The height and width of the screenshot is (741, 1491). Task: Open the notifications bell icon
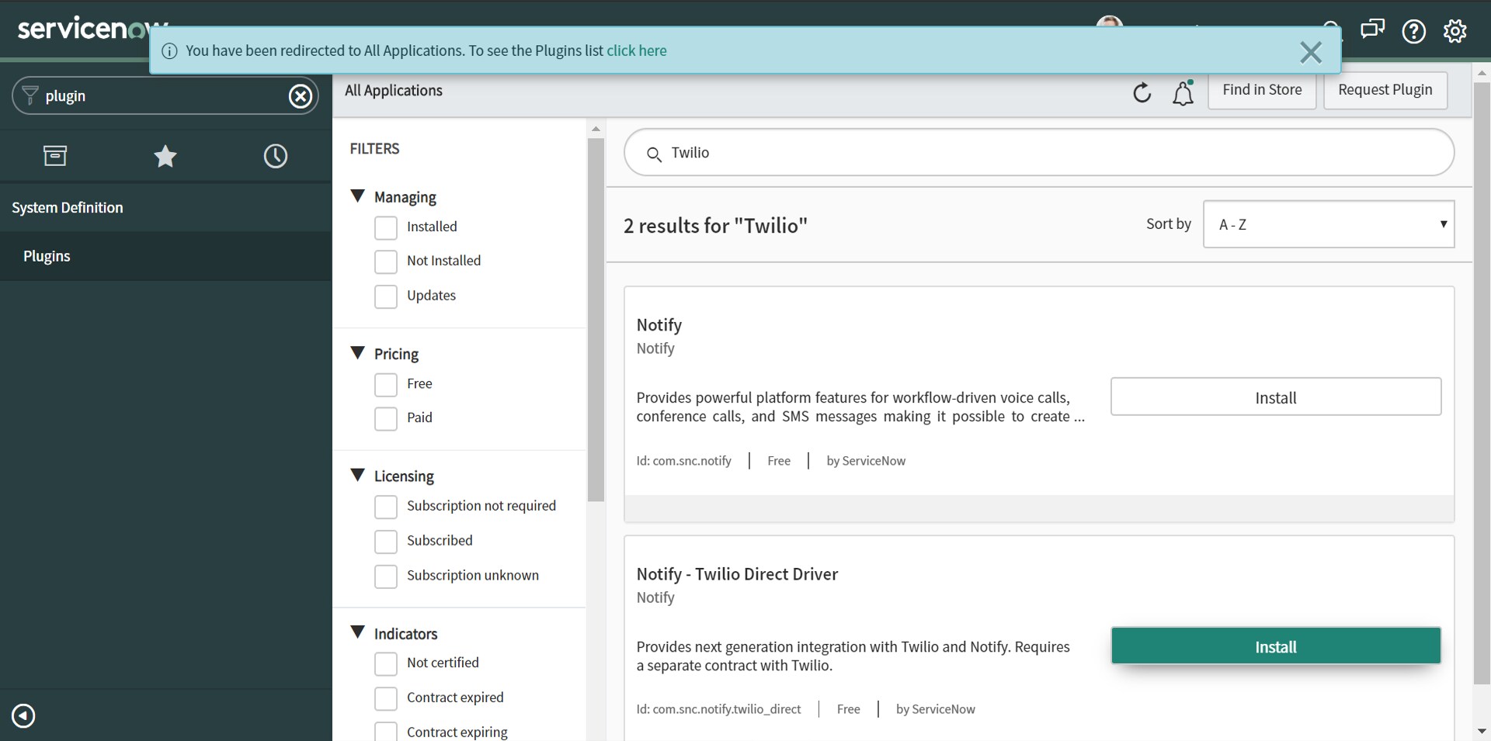1183,93
